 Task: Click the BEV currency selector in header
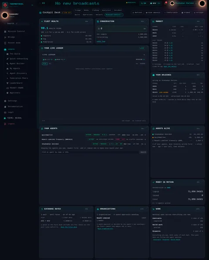click(155, 3)
